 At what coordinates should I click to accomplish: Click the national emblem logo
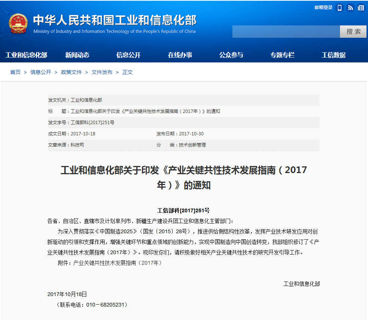18,24
